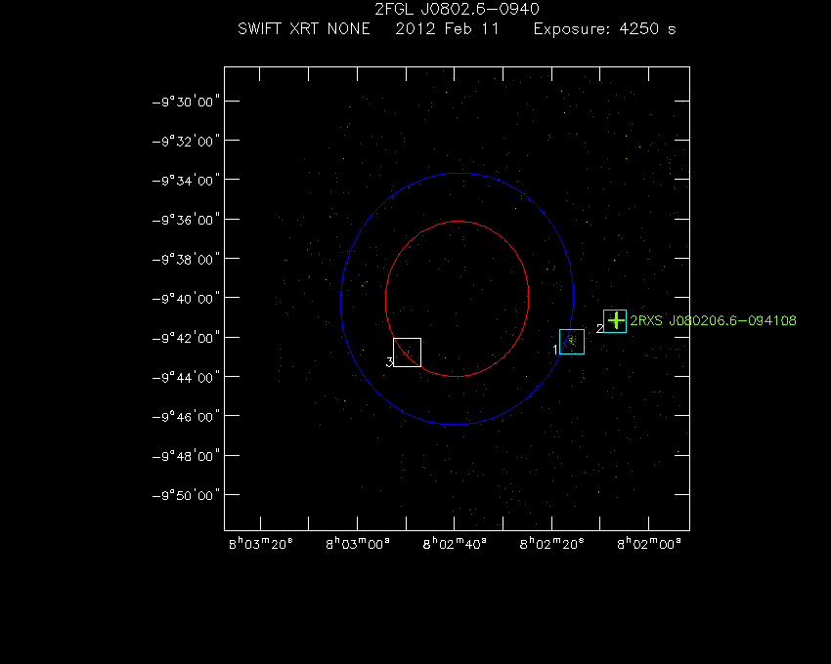Click the declination label -9°38'00"

186,260
